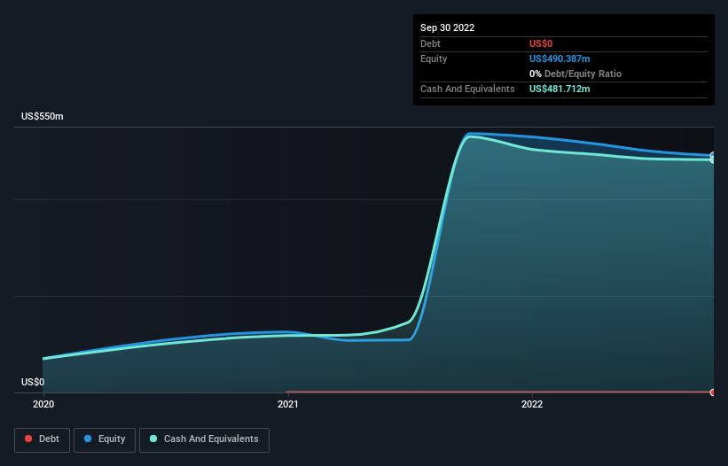Click the Debt row label in tooltip
Screen dimensions: 728x466
430,43
